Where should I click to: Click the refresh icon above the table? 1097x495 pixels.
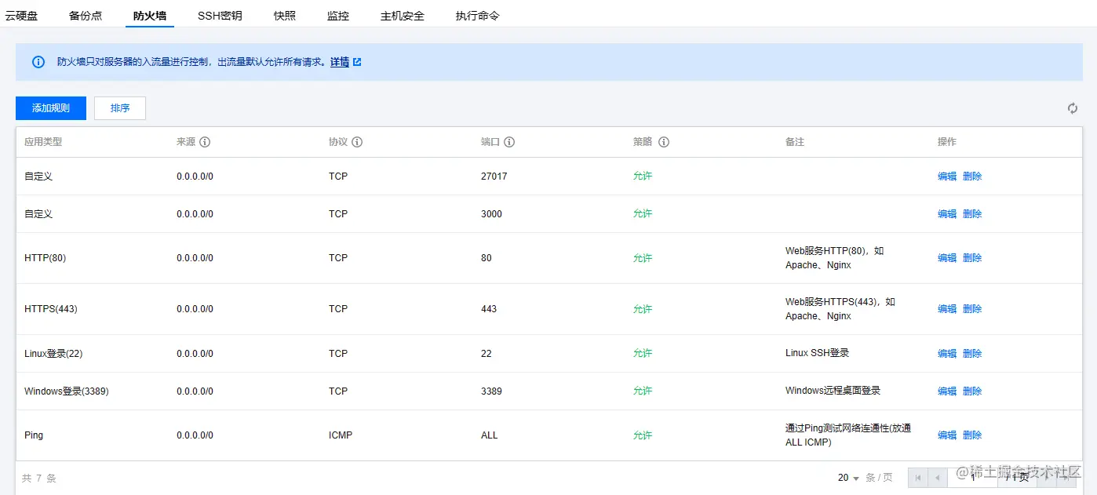(1072, 108)
